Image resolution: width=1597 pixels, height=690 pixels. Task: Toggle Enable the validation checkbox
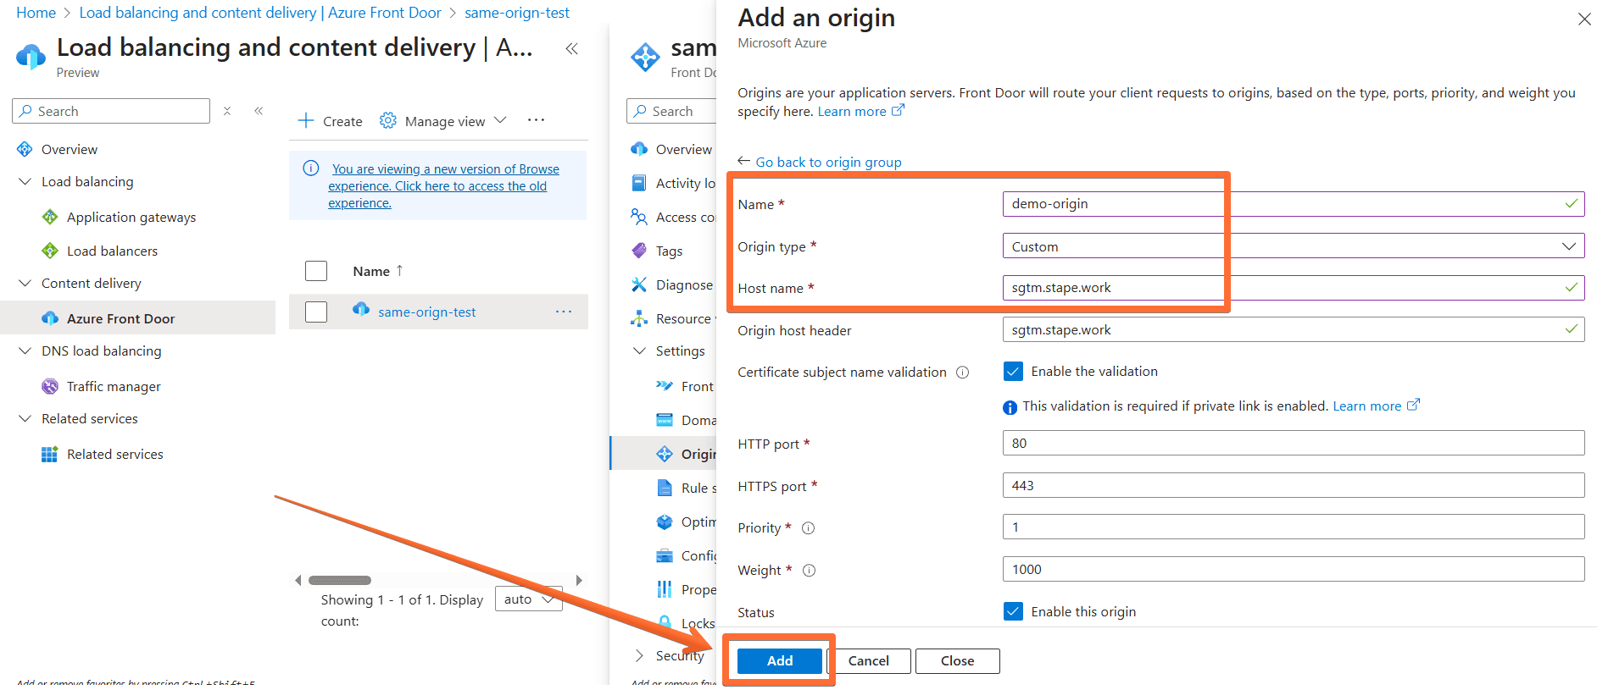1013,371
